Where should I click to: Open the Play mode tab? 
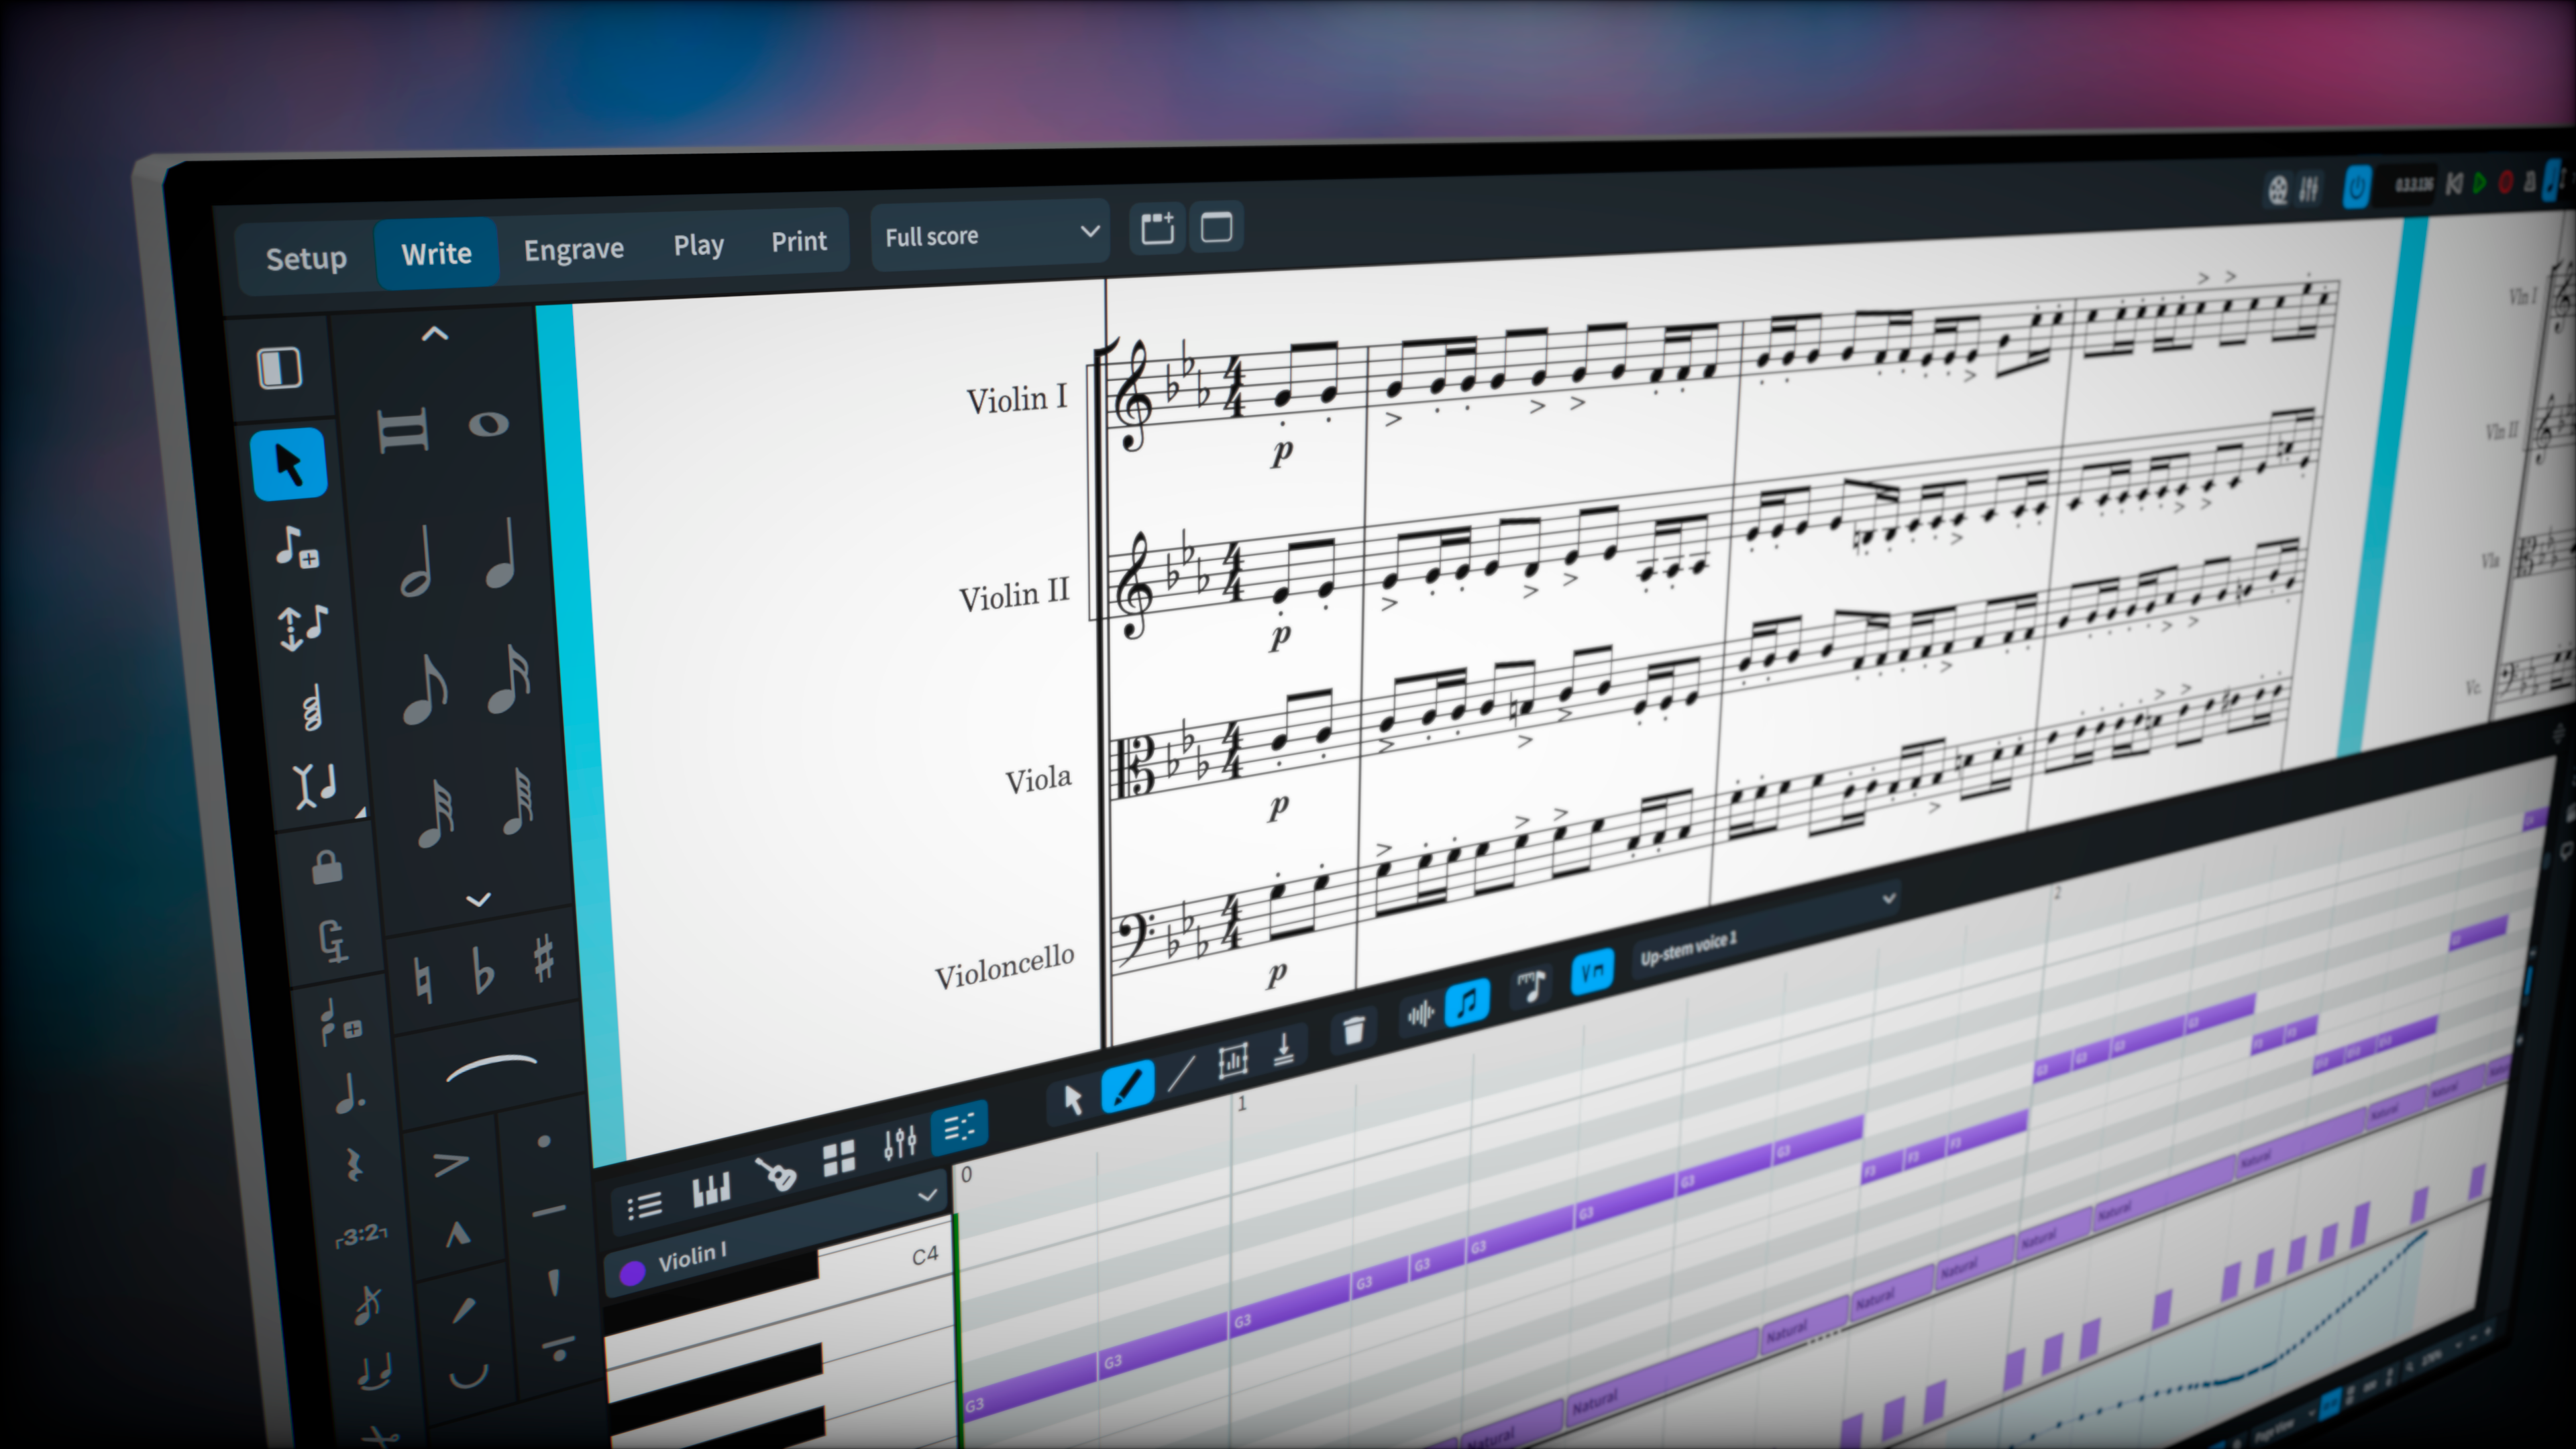coord(698,244)
